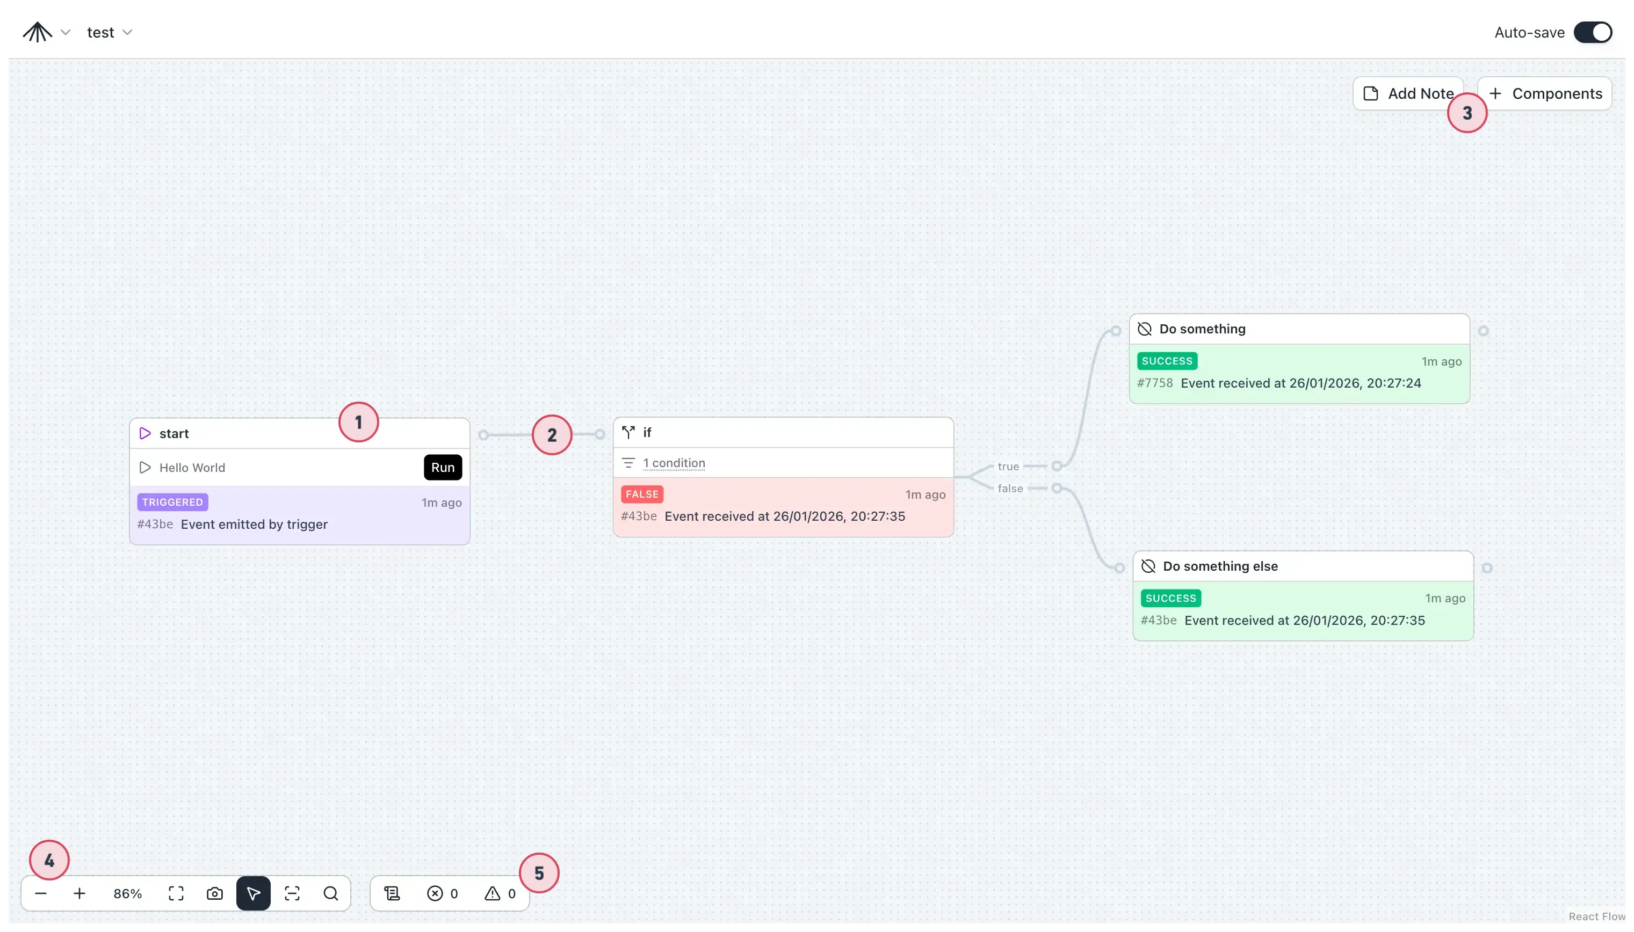Screen dimensions: 1634x932
Task: Toggle the disable icon on Do something else node
Action: tap(1147, 566)
